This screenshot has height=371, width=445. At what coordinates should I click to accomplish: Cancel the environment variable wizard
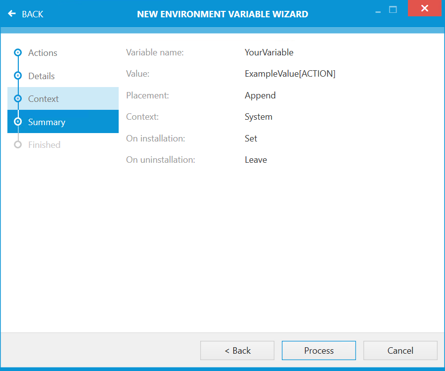click(x=400, y=351)
